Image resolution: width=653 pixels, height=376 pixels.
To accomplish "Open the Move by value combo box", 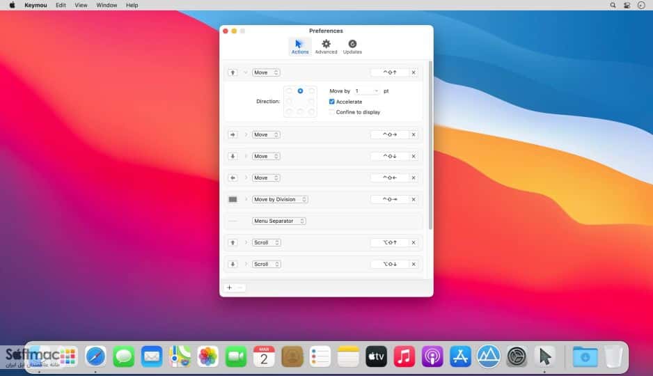I will tap(366, 91).
